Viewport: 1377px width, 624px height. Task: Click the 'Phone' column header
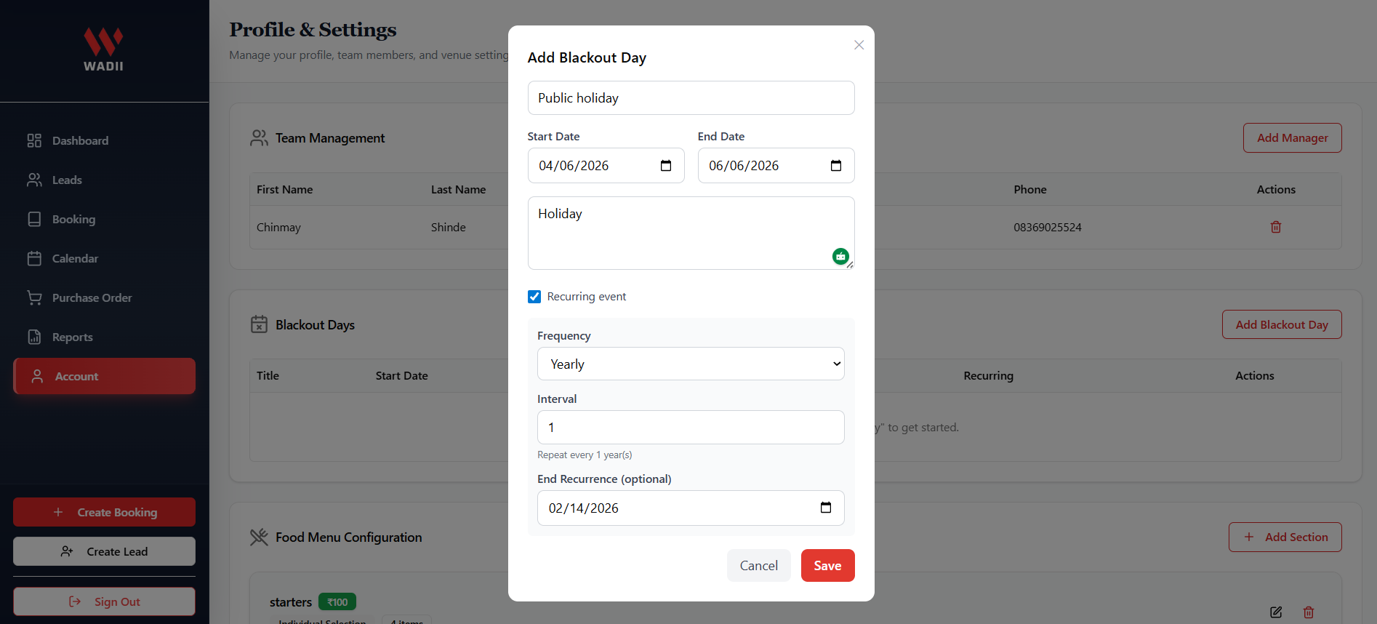point(1030,189)
